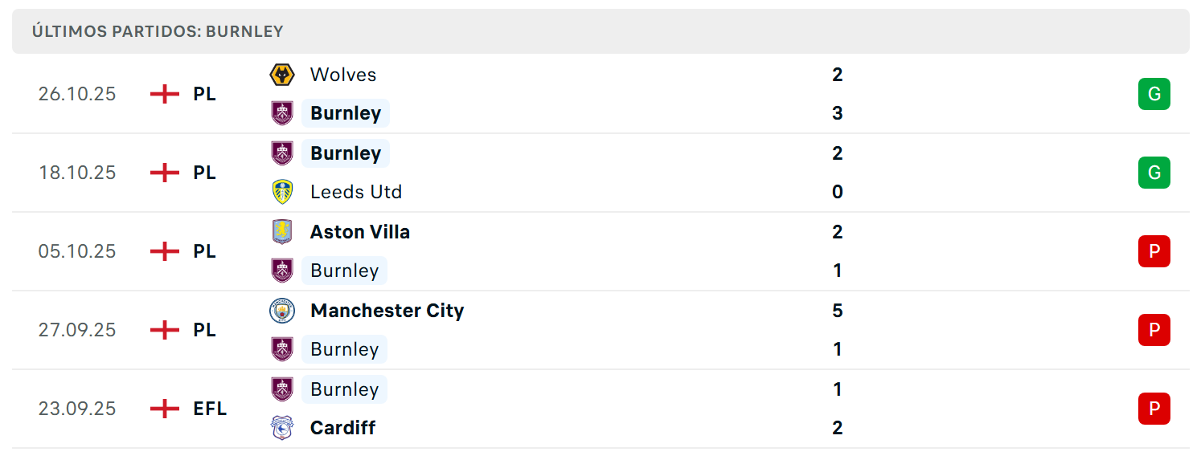Image resolution: width=1201 pixels, height=460 pixels.
Task: Click the red P badge for Manchester City match
Action: point(1154,330)
